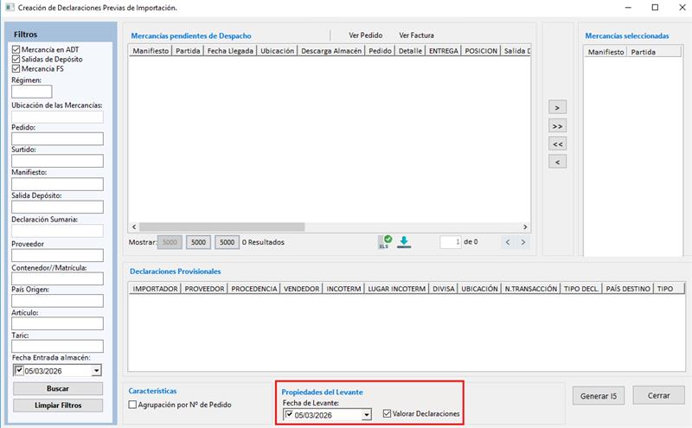Move selected item right with > button
Viewport: 692px width, 428px height.
558,107
